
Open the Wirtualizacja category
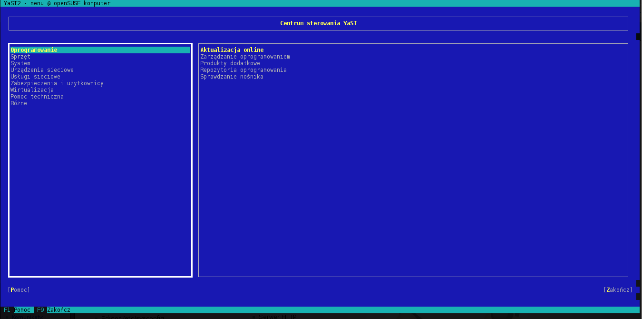coord(32,90)
